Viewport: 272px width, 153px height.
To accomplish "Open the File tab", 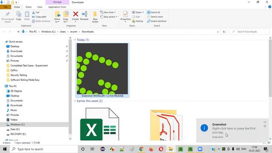I will coord(6,7).
